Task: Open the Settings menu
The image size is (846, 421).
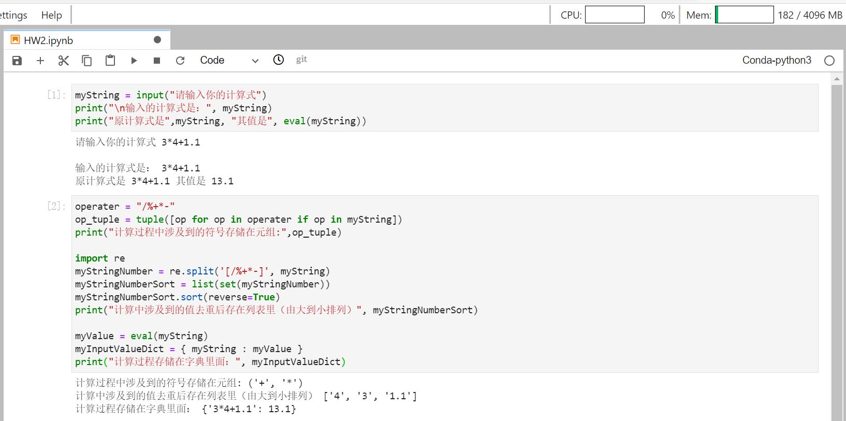Action: click(13, 15)
